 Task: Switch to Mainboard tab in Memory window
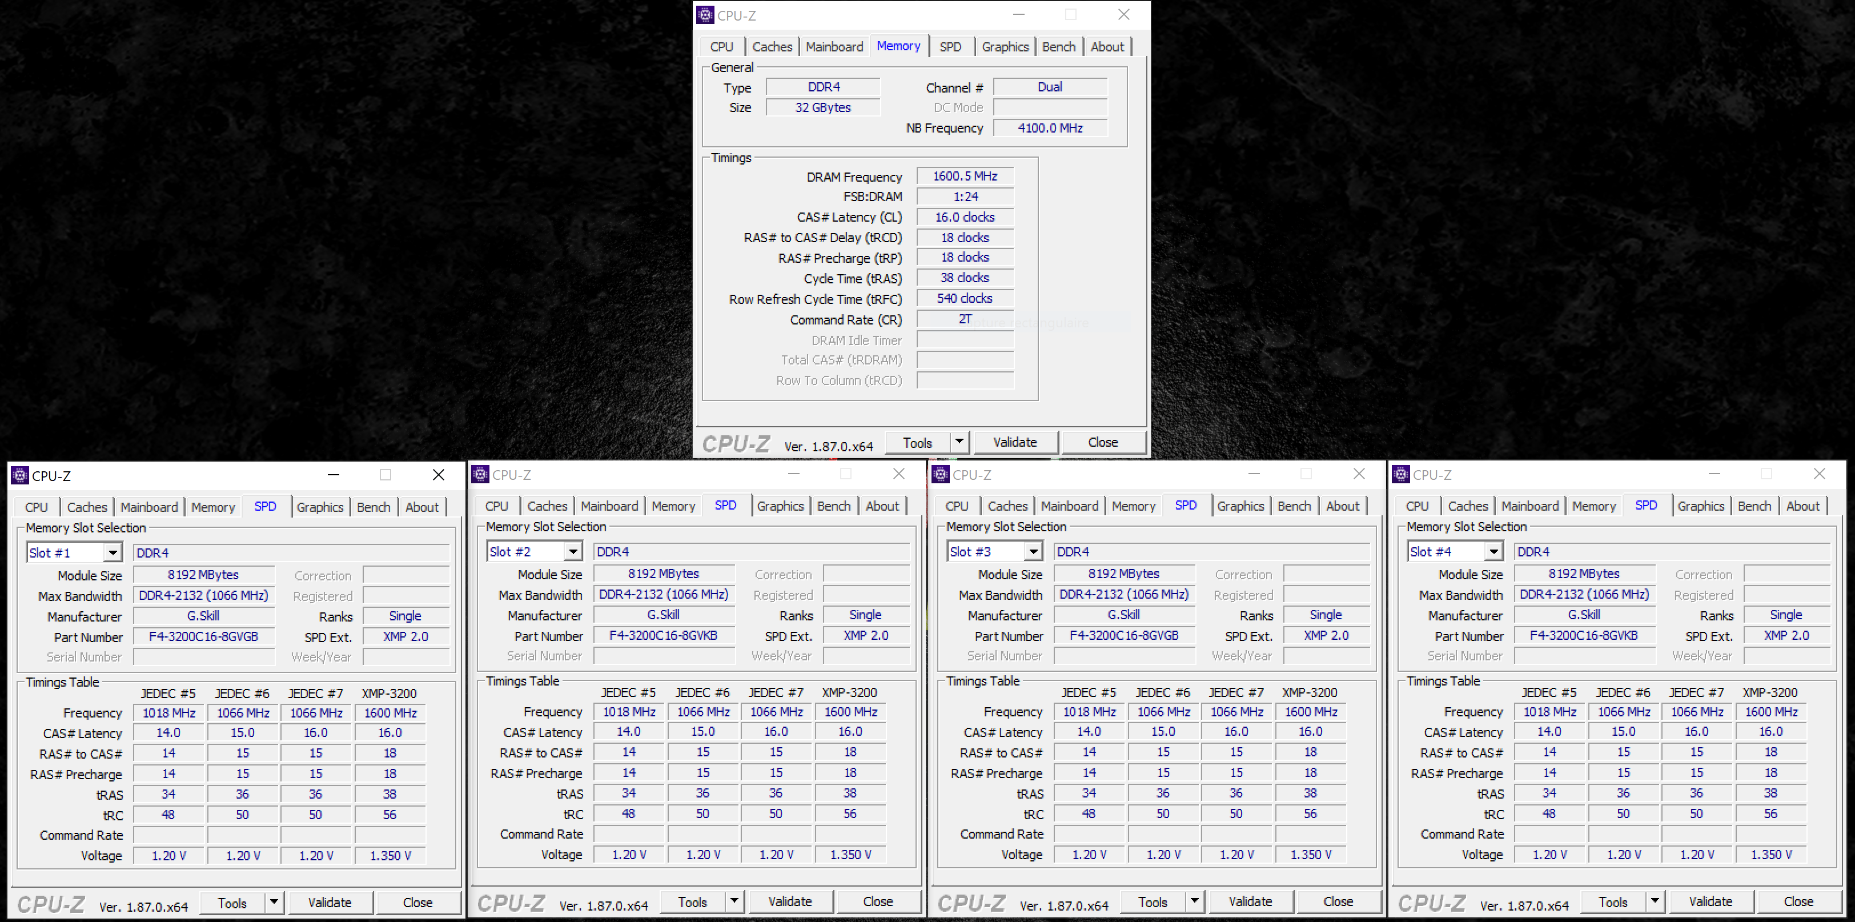(834, 47)
